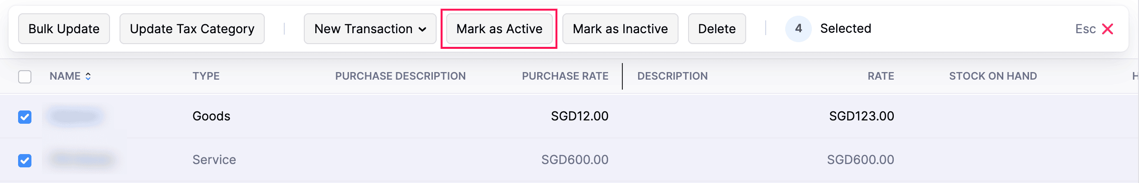The image size is (1139, 183).
Task: Click the Bulk Update button
Action: (x=64, y=29)
